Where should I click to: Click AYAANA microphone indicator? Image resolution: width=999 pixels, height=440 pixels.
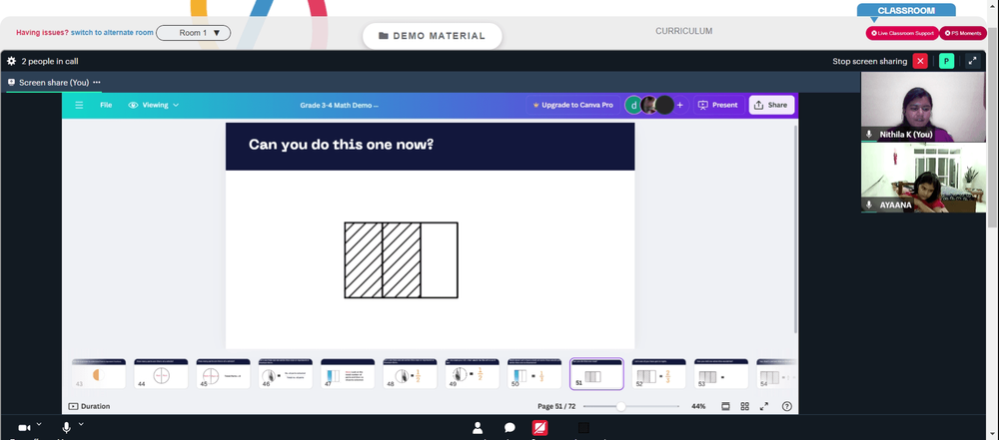tap(868, 206)
